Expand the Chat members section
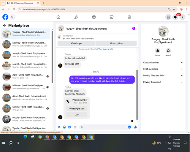The width and height of the screenshot is (190, 152). point(163,69)
